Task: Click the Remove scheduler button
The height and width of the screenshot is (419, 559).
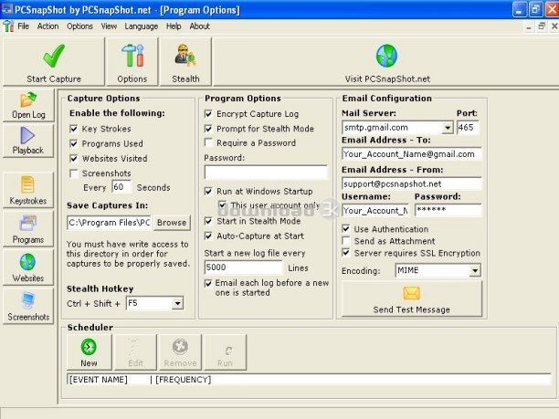Action: (x=180, y=352)
